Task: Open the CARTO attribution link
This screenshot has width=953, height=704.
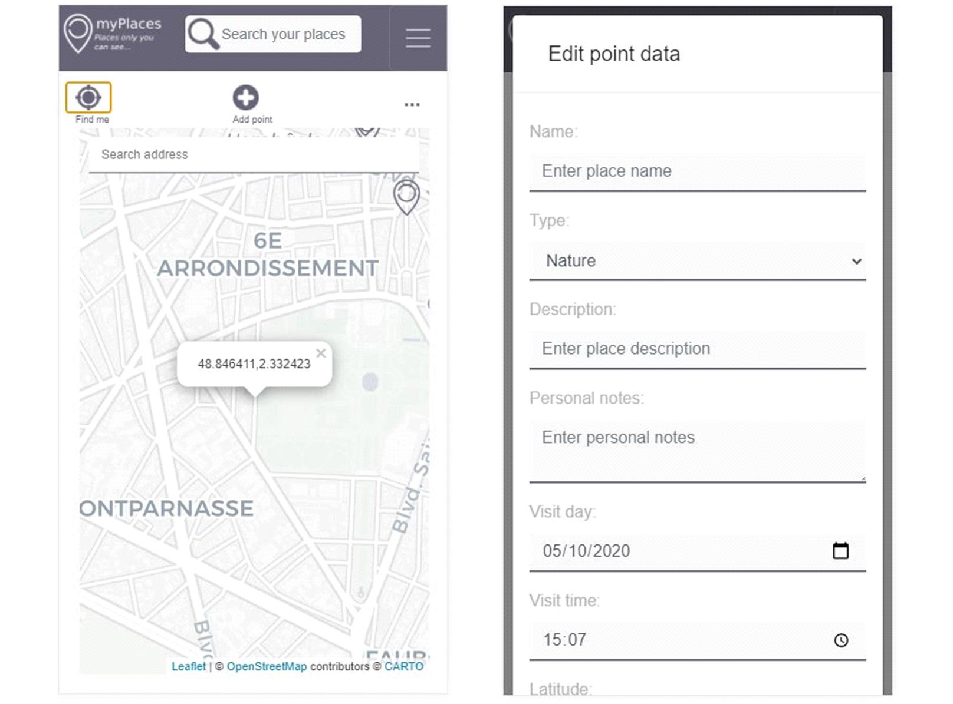Action: click(404, 666)
